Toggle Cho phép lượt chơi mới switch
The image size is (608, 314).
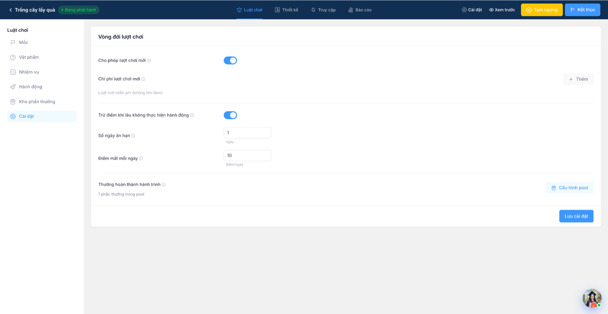point(230,60)
